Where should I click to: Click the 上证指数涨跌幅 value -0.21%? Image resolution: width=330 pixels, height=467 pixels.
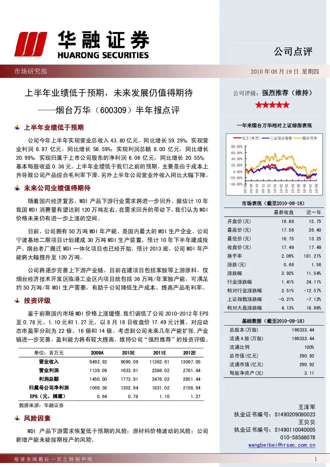pos(286,299)
